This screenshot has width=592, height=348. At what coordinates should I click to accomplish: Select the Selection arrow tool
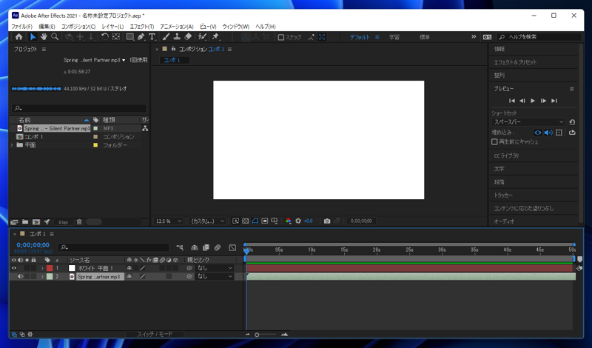click(x=33, y=37)
